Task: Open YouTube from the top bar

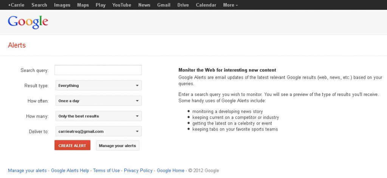Action: tap(122, 5)
